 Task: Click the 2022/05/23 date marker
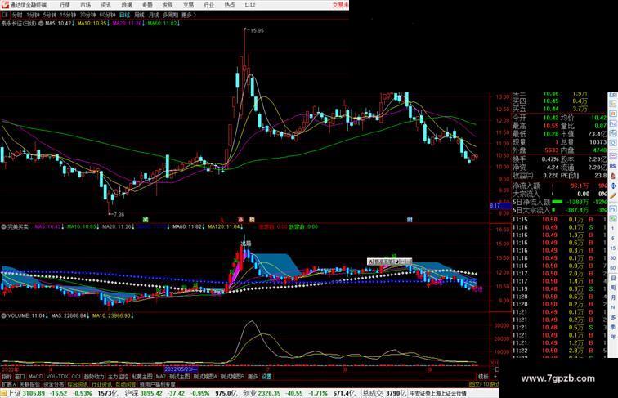pyautogui.click(x=181, y=369)
